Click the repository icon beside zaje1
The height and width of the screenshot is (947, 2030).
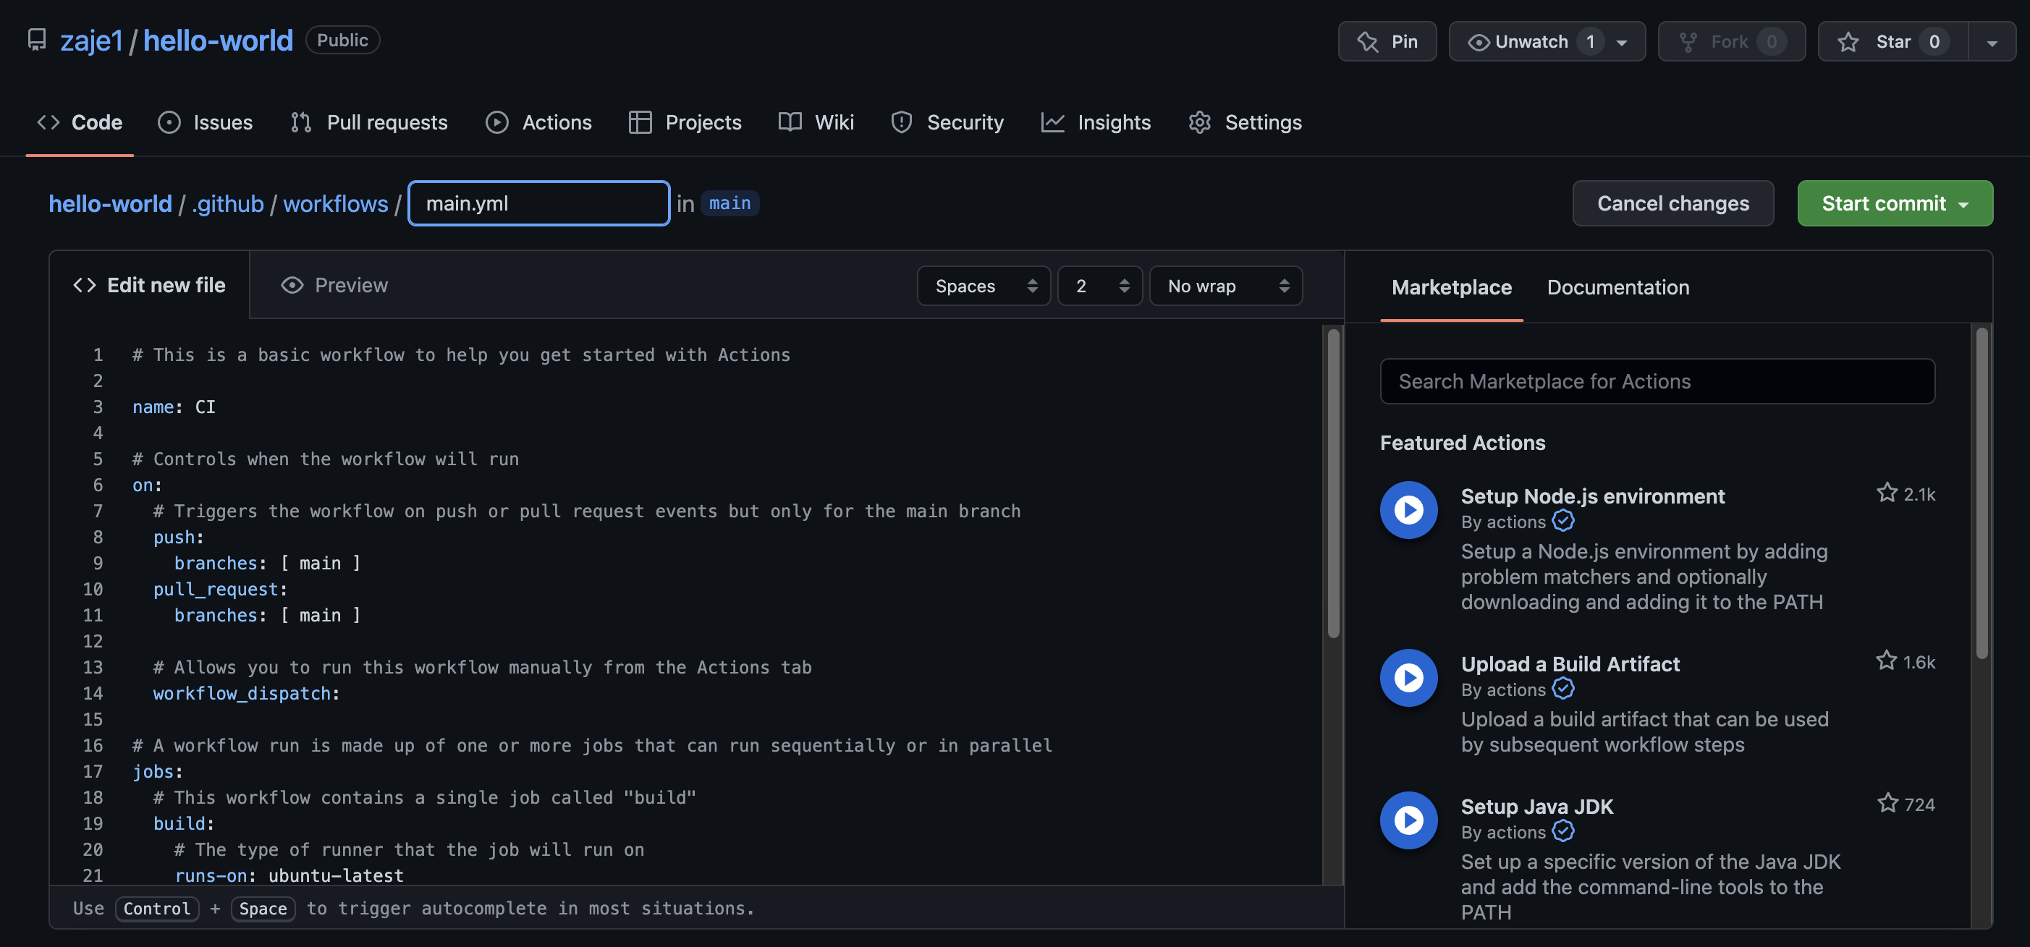pyautogui.click(x=36, y=39)
